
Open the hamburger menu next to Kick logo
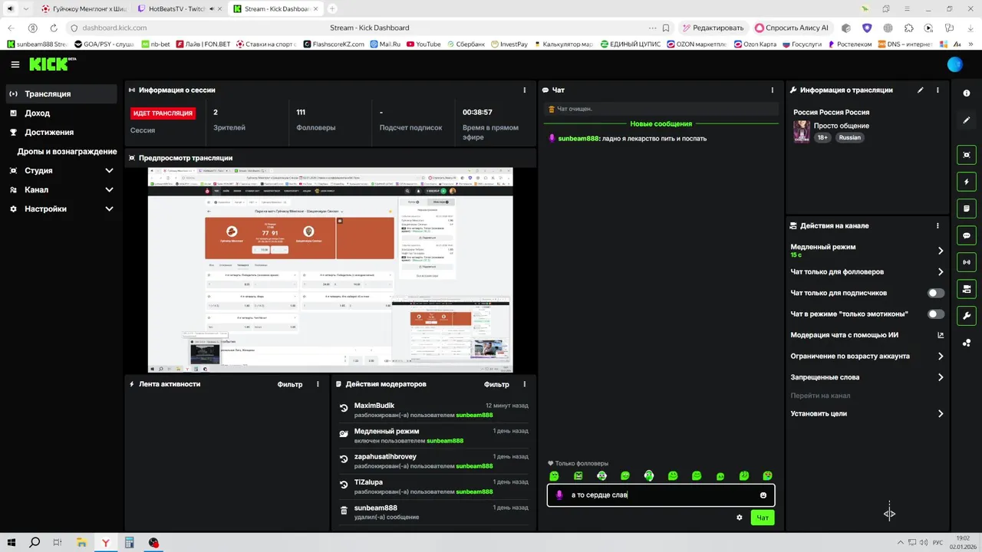click(15, 64)
